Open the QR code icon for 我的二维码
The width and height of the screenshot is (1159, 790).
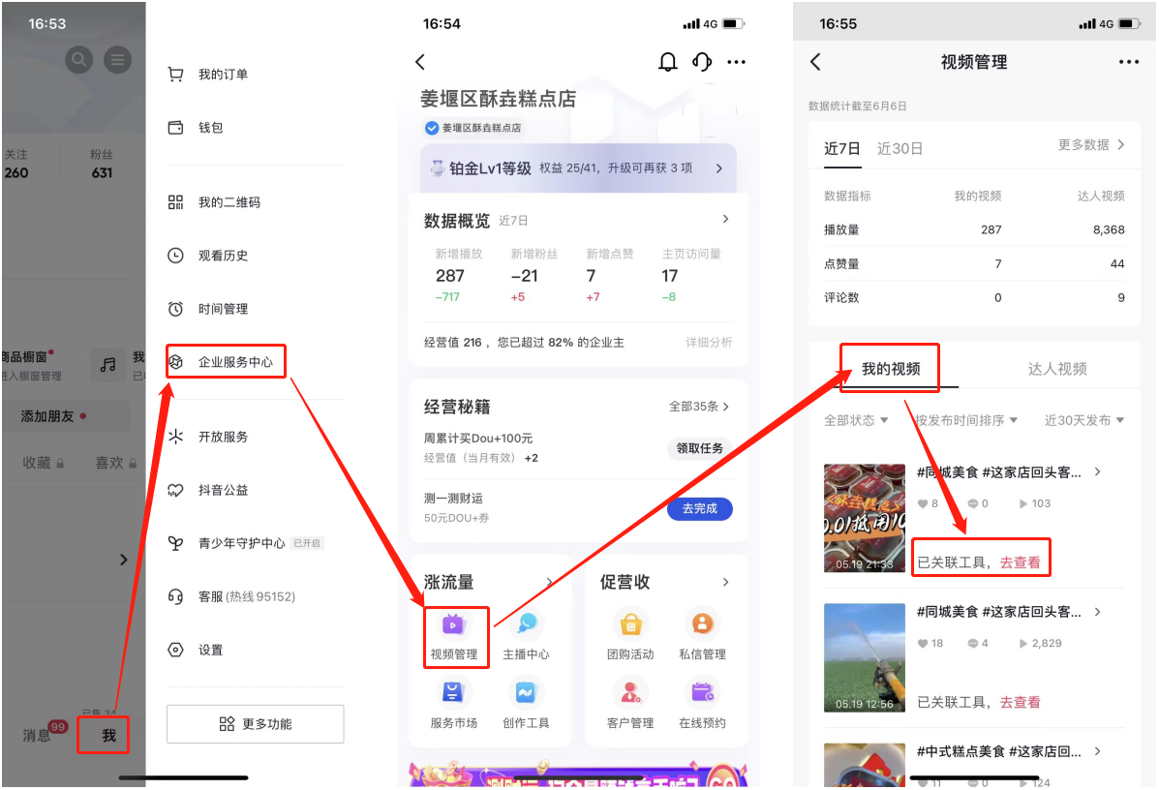pos(175,201)
